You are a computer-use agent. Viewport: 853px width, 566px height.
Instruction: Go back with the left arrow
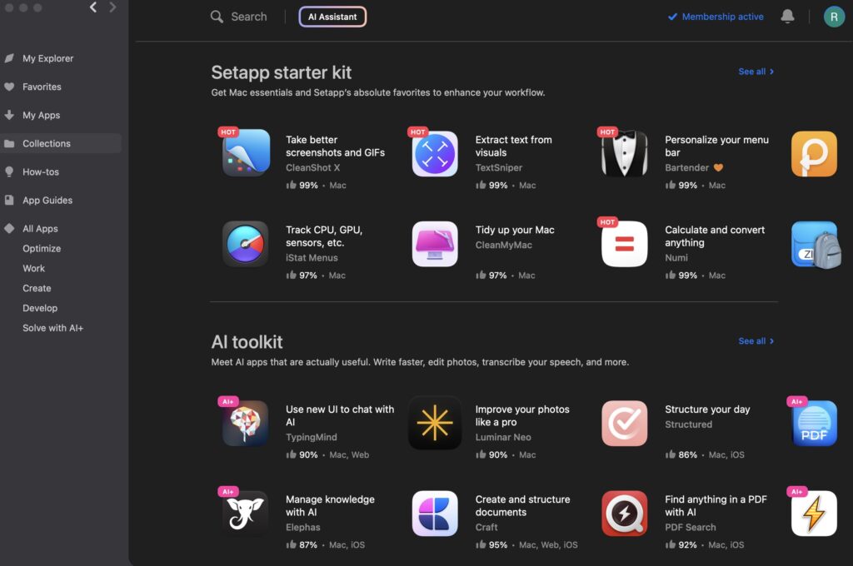point(93,7)
